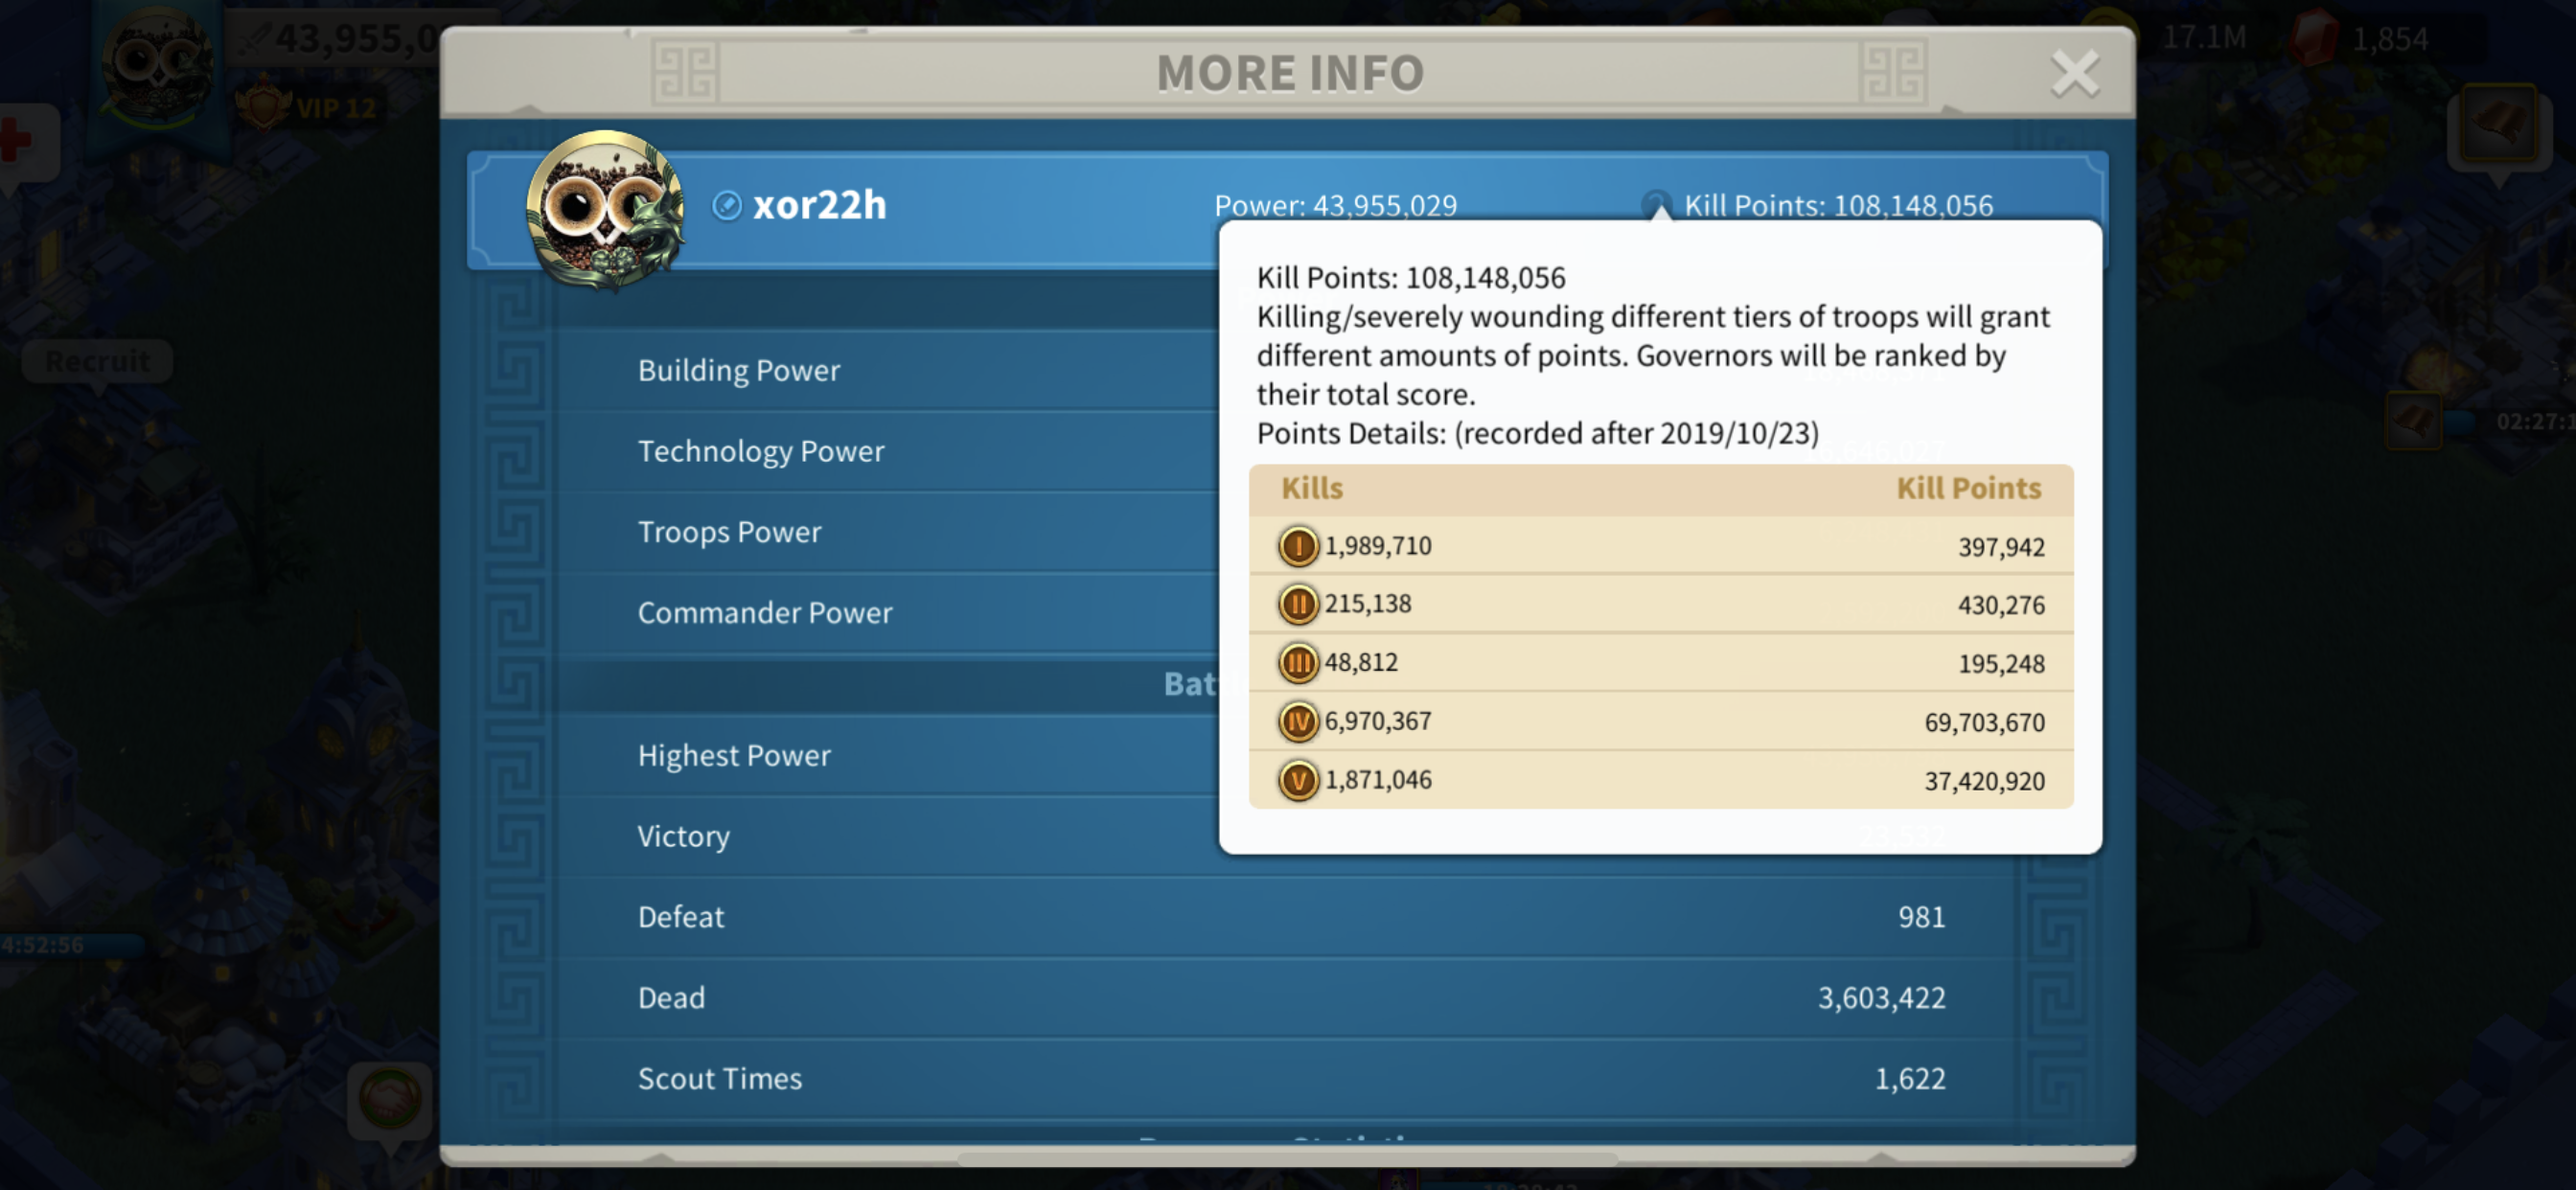The width and height of the screenshot is (2576, 1190).
Task: Click the edit name icon beside xor22h
Action: (726, 206)
